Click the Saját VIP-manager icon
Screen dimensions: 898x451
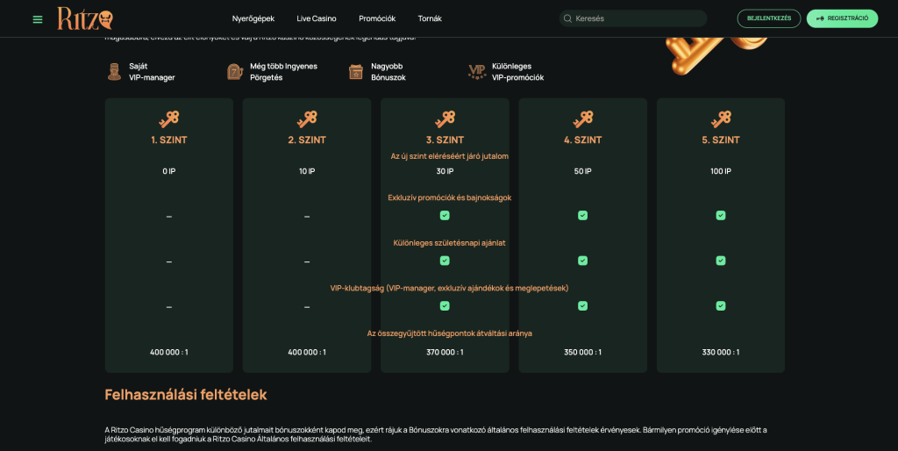(113, 72)
